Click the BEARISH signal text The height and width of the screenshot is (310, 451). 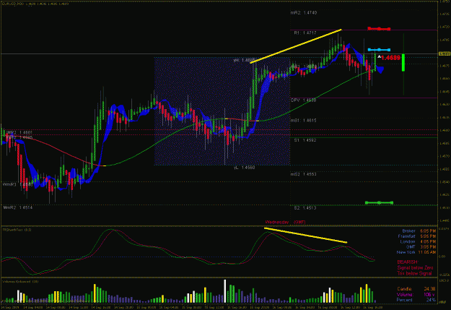(x=407, y=262)
